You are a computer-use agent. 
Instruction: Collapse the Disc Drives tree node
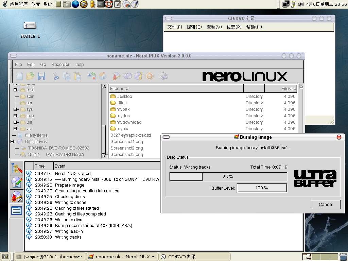pos(12,141)
